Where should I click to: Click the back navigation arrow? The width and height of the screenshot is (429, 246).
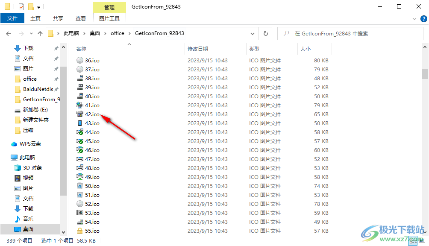9,33
